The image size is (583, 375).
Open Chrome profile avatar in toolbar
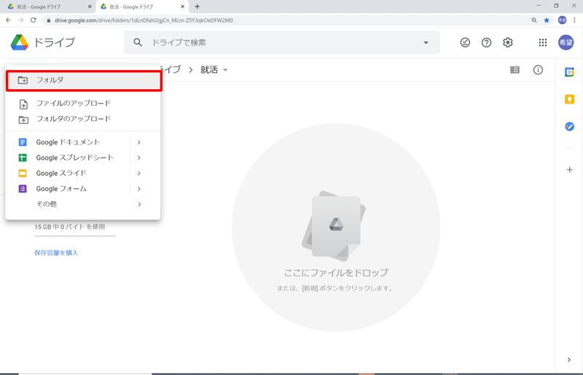[x=562, y=20]
